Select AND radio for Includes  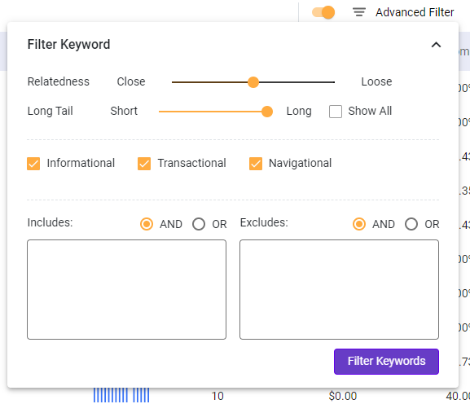click(x=147, y=224)
